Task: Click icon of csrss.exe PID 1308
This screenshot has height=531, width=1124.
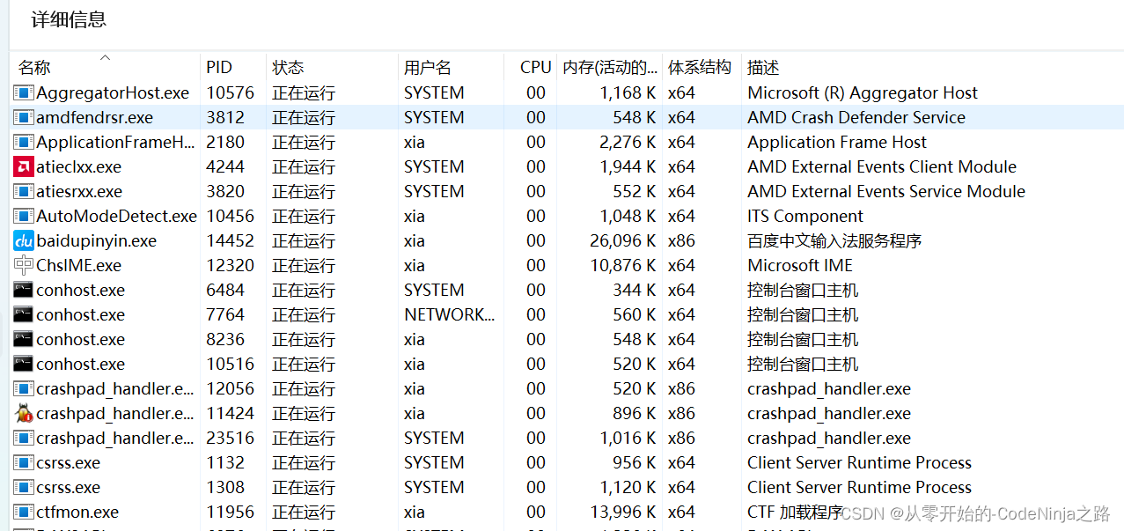Action: coord(24,487)
